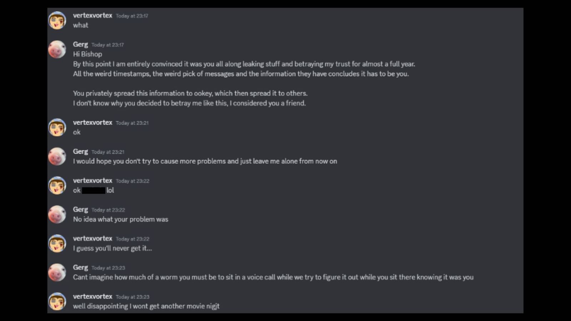Click the Gerg username at timestamp 23:22

[80, 209]
